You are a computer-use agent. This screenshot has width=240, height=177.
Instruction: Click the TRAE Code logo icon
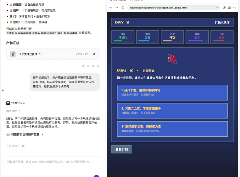8,103
